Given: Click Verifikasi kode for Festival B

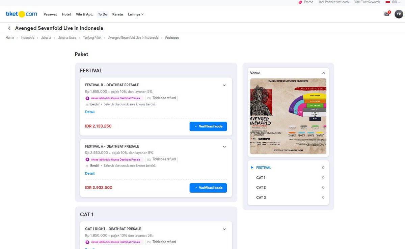Looking at the screenshot, I should click(x=208, y=127).
